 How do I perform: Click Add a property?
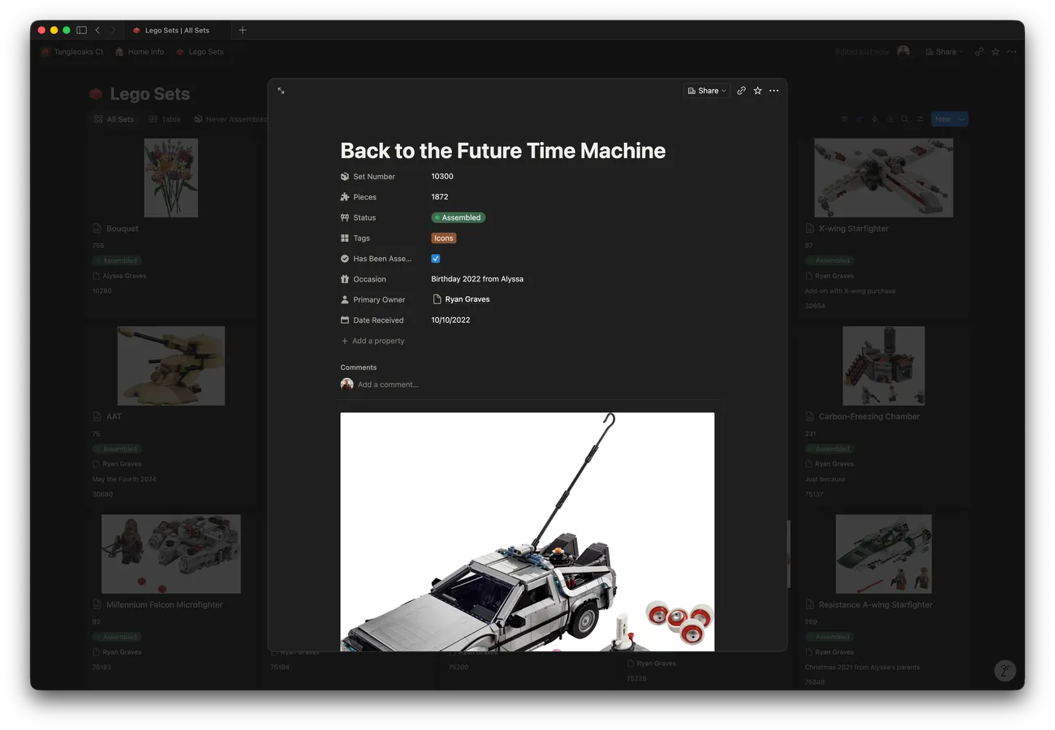pyautogui.click(x=372, y=341)
